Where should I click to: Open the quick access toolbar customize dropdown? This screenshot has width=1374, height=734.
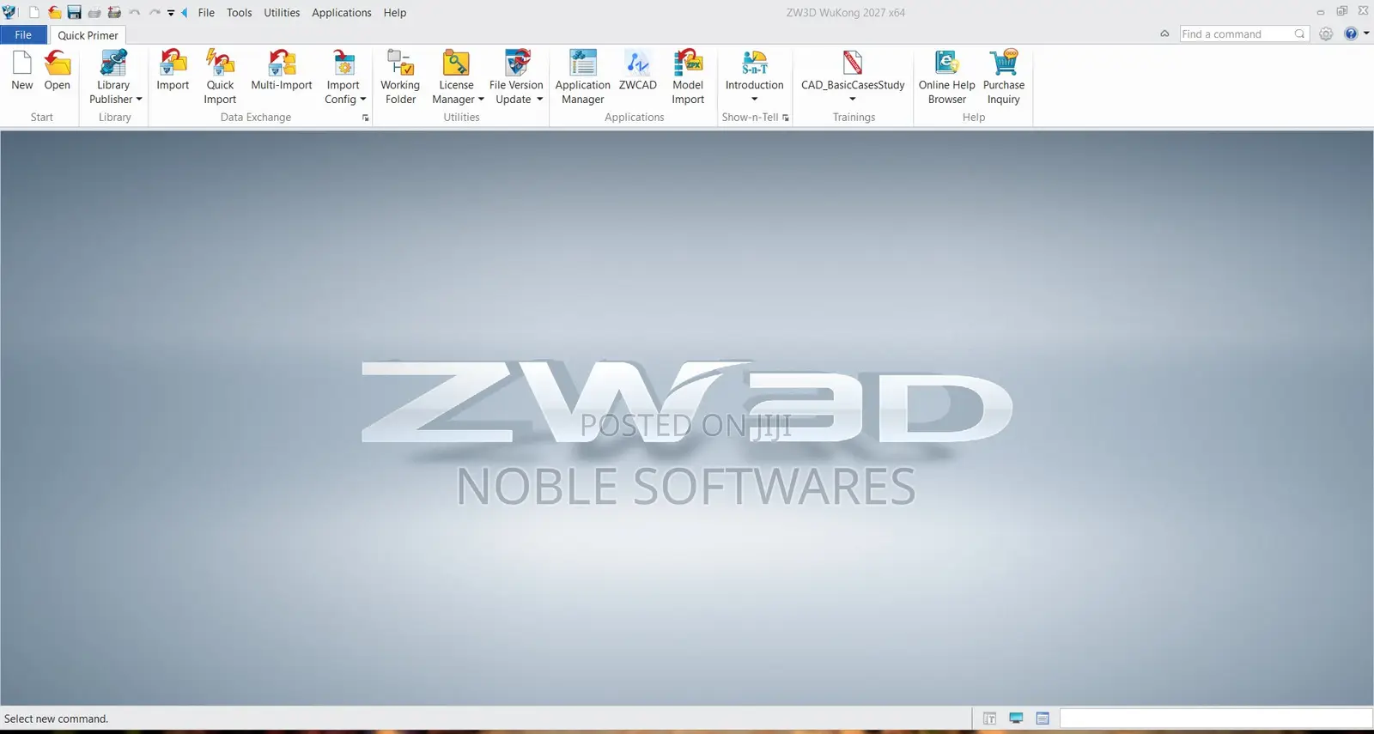pos(171,13)
